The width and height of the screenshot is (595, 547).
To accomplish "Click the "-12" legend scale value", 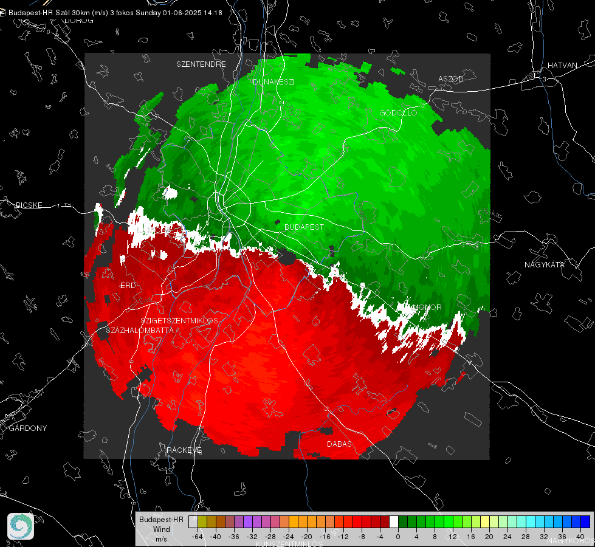I will click(x=343, y=537).
